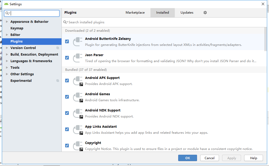Focus the settings search input field
The height and width of the screenshot is (166, 269).
(x=32, y=13)
